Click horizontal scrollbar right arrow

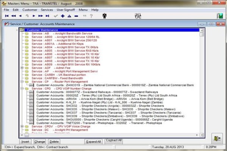click(x=197, y=135)
